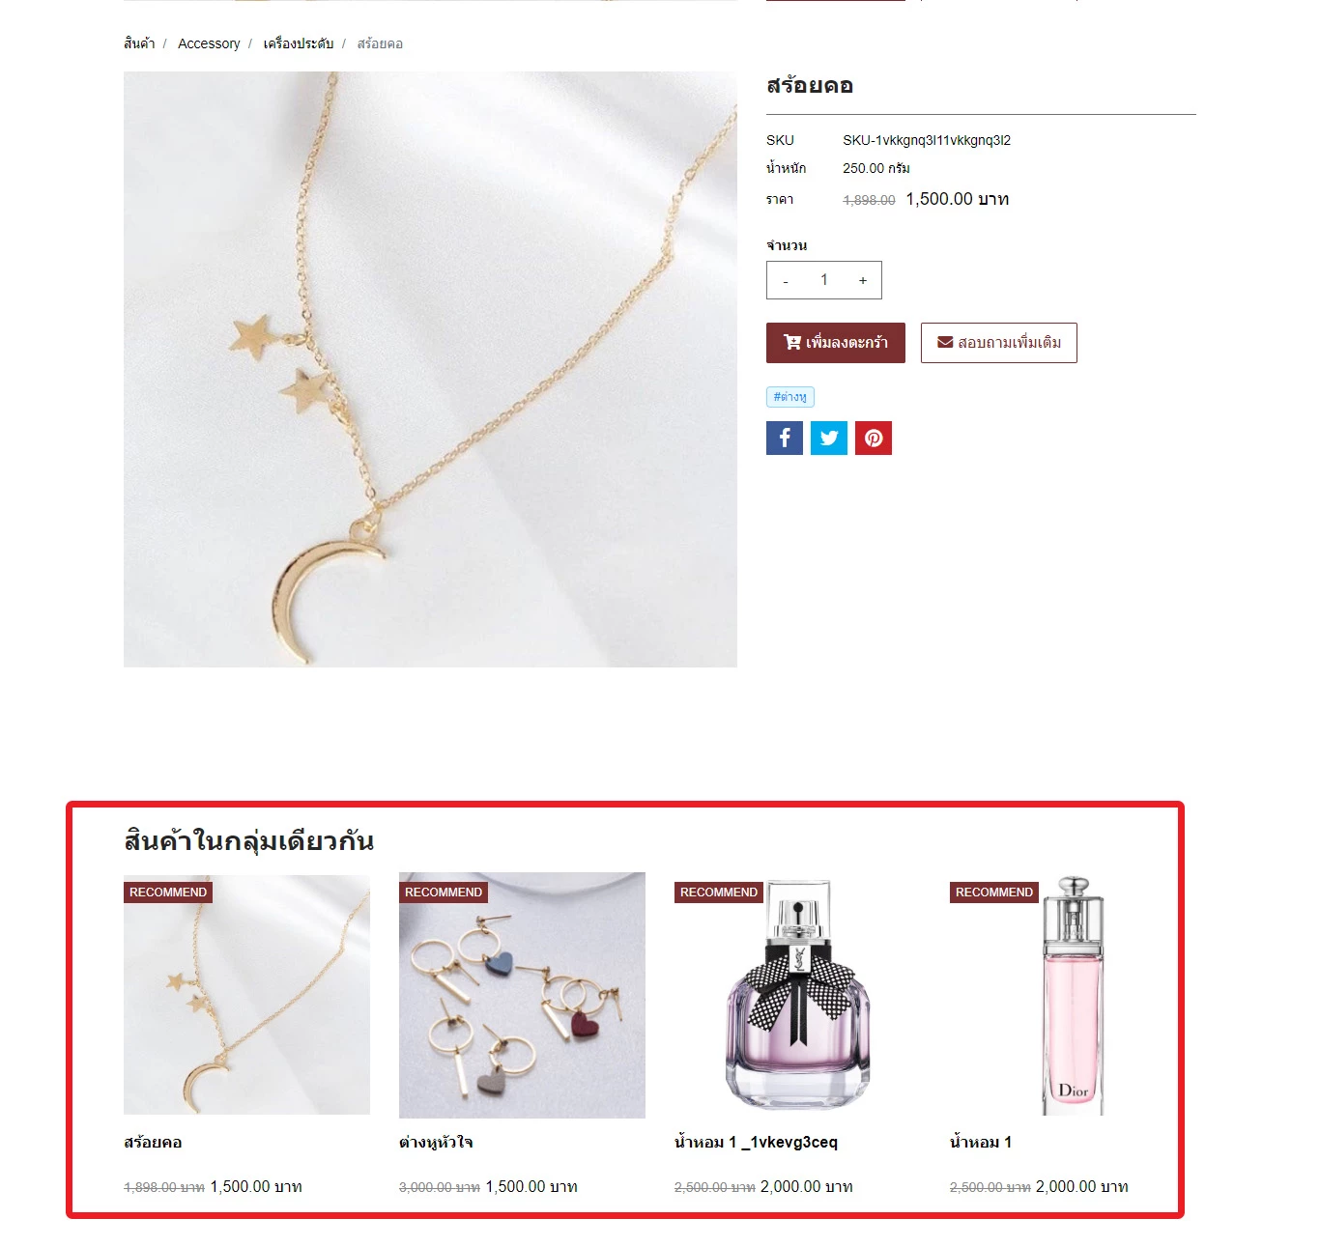The height and width of the screenshot is (1247, 1320).
Task: Go to สินค้า breadcrumb link
Action: 139,43
